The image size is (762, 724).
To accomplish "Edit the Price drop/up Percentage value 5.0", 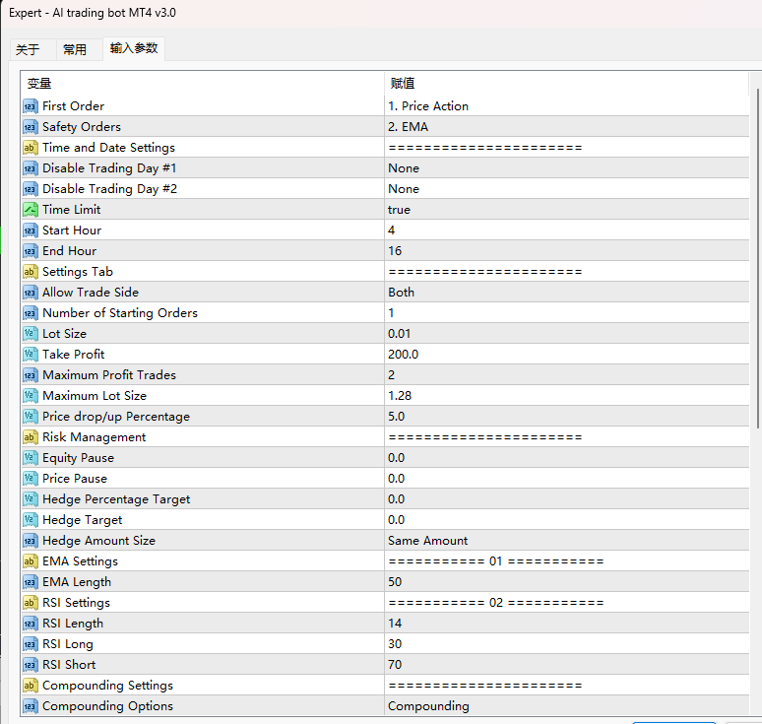I will (x=567, y=417).
